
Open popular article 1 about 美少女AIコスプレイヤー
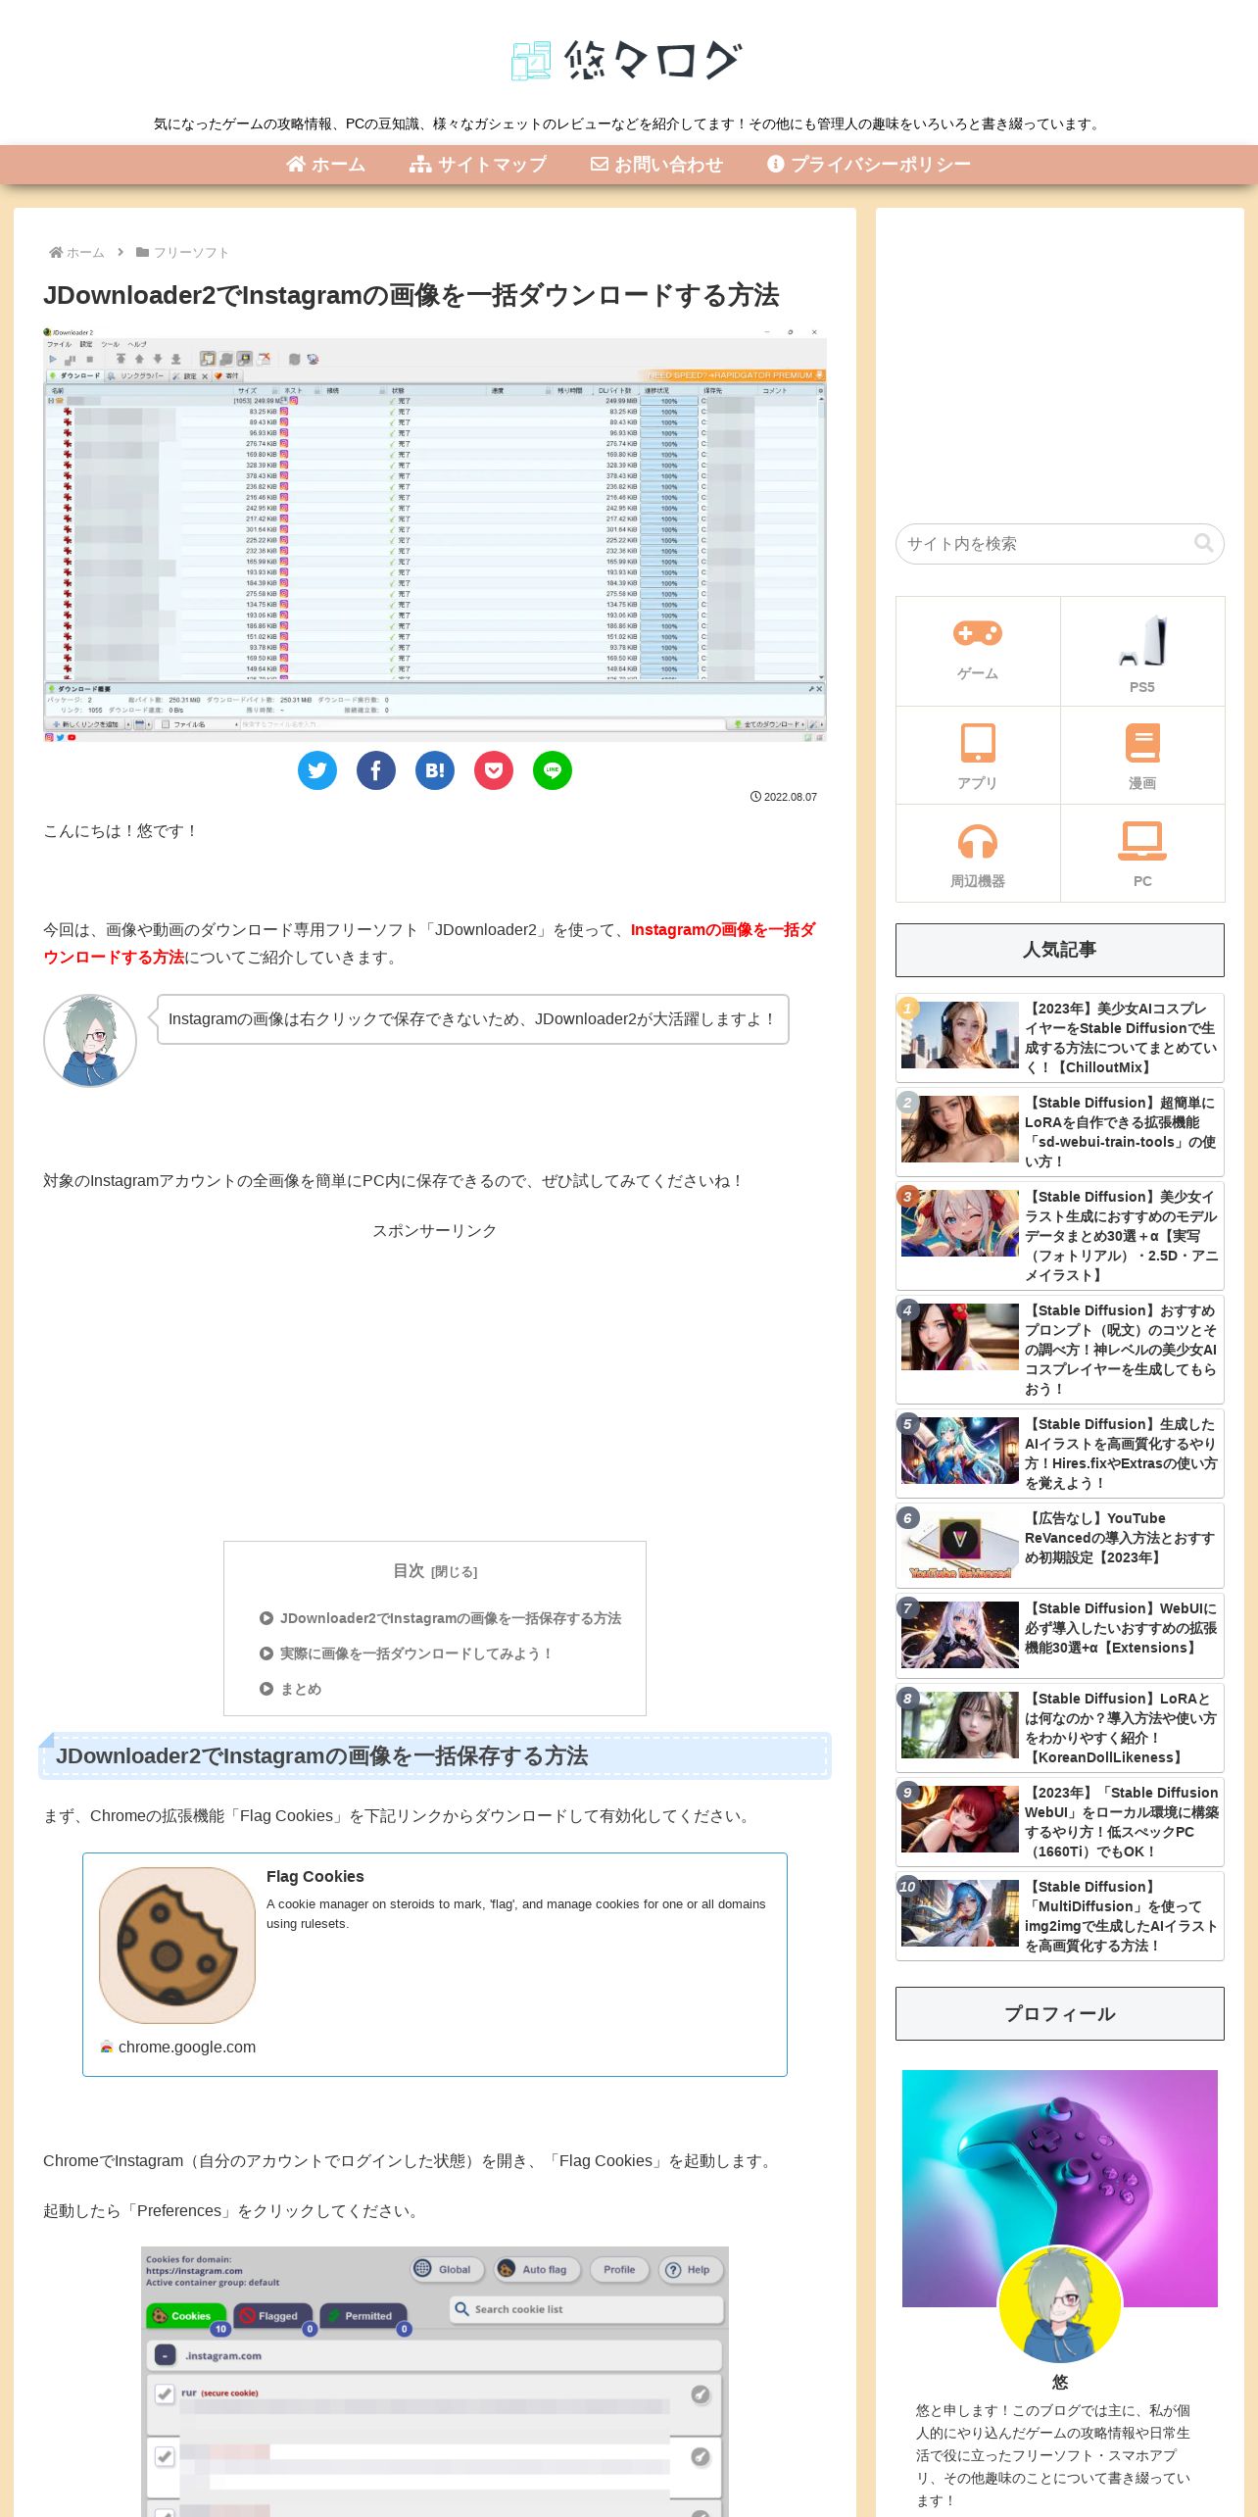1060,1036
